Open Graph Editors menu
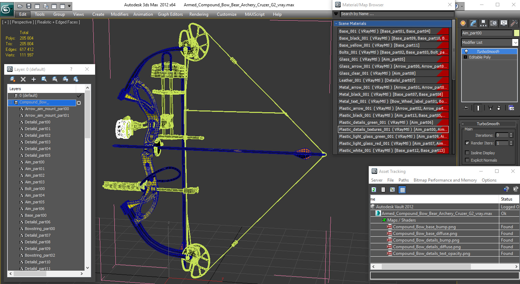The width and height of the screenshot is (520, 284). tap(170, 14)
